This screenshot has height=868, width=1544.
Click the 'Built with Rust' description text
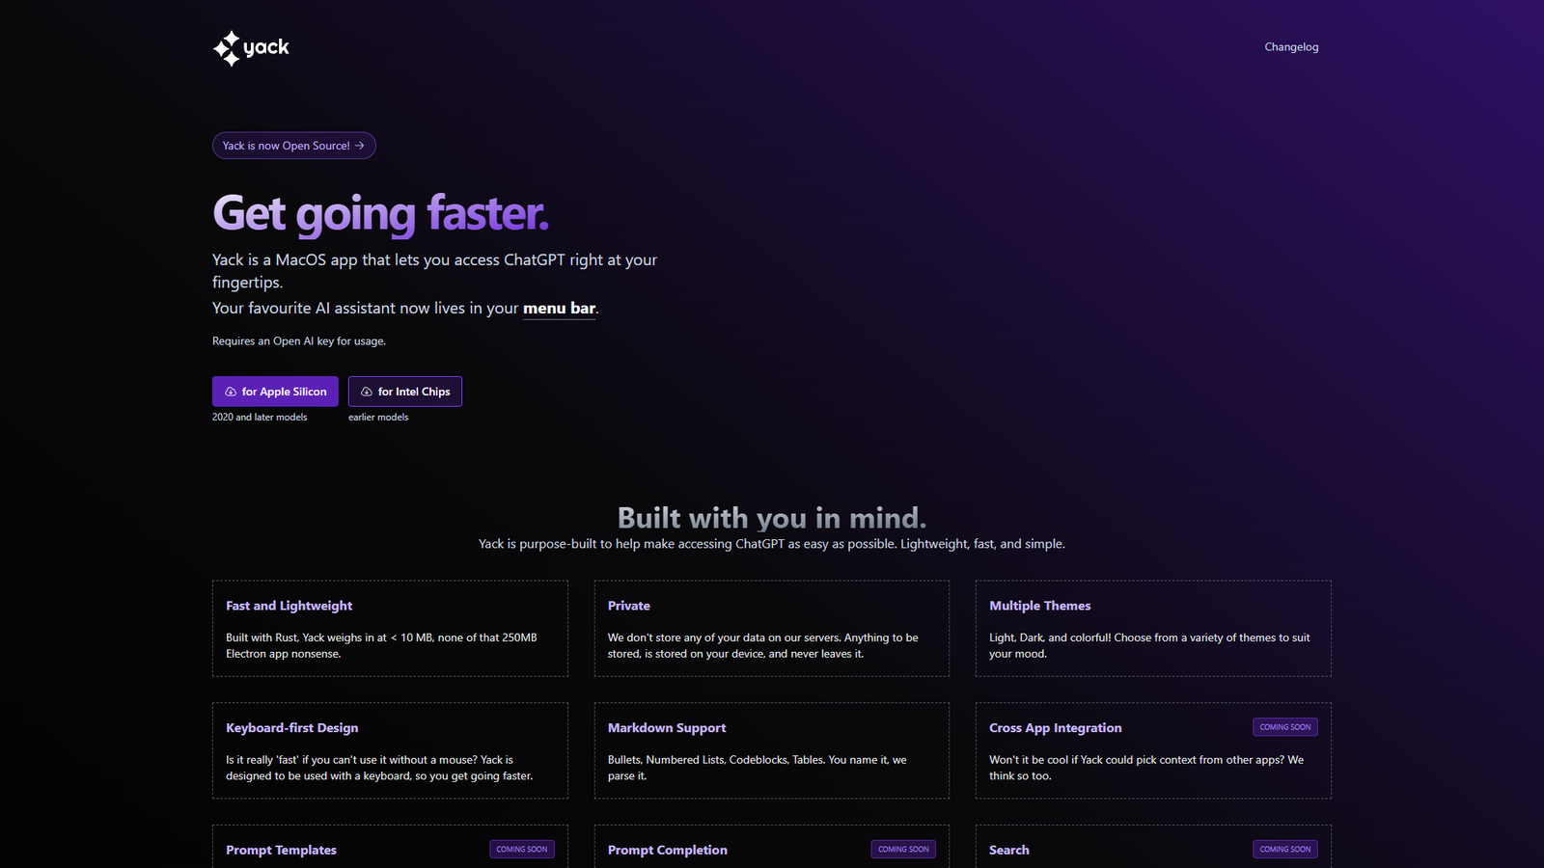click(382, 646)
